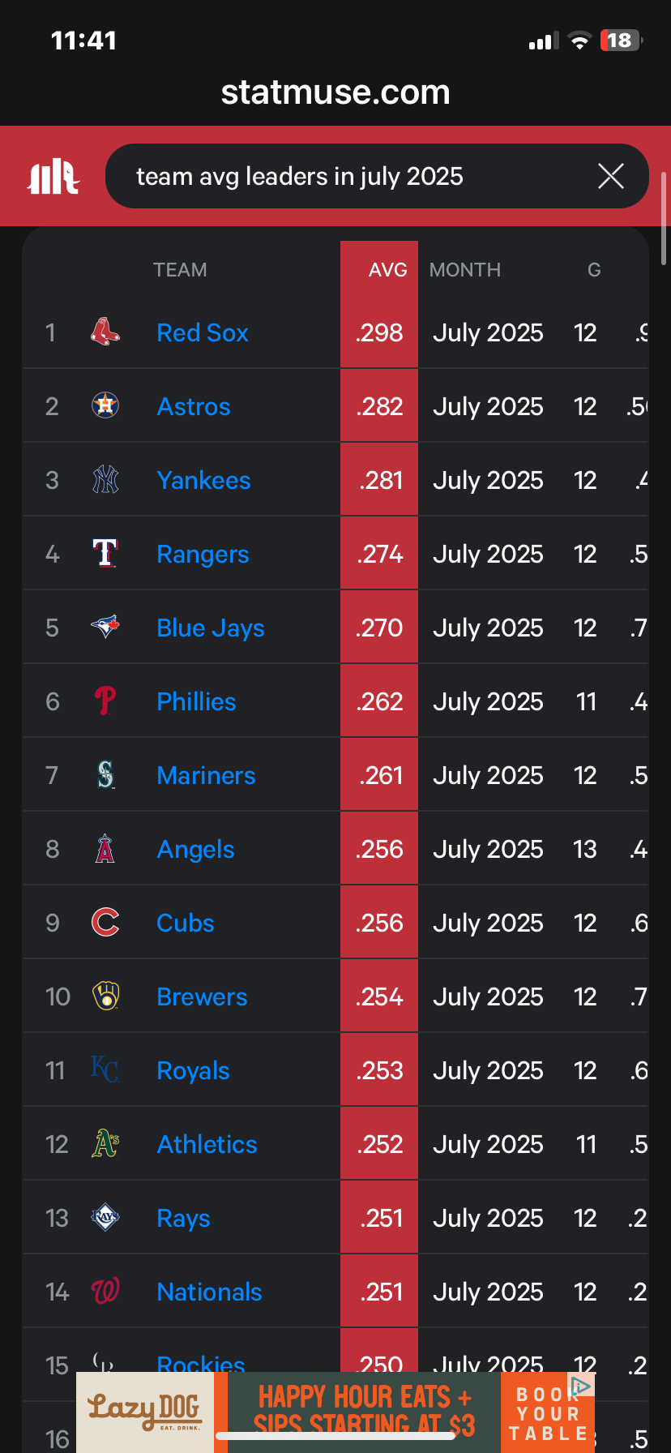Screen dimensions: 671x1453
Task: Tap the AdChoices icon on the banner
Action: tap(581, 1386)
